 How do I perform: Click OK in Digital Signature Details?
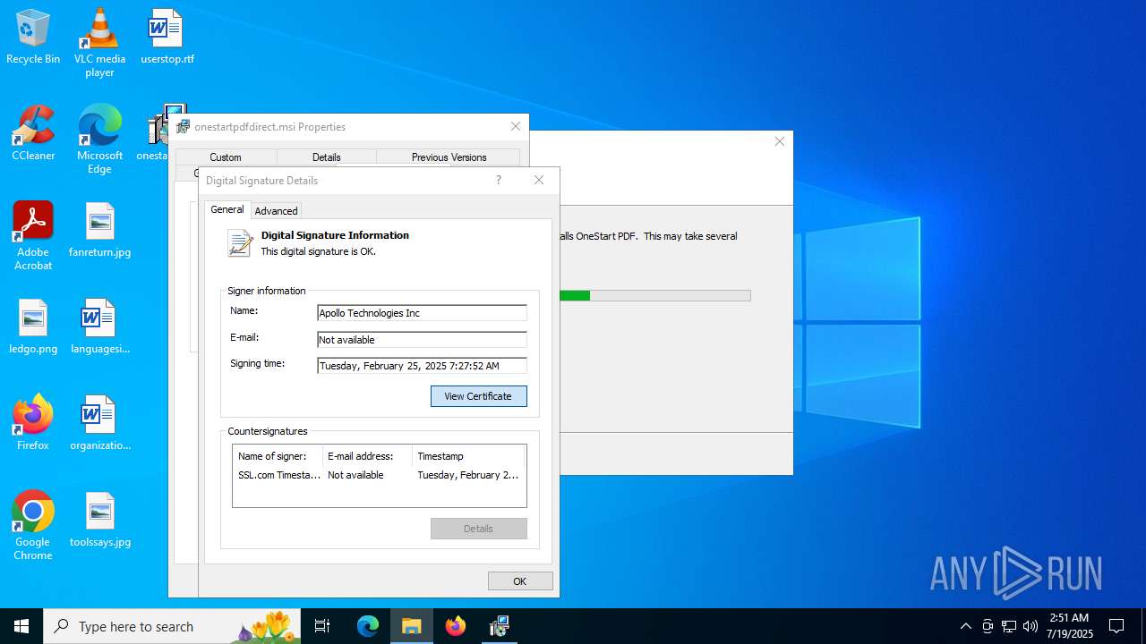520,581
